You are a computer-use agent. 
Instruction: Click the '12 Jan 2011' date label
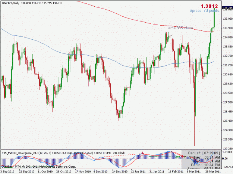138,172
